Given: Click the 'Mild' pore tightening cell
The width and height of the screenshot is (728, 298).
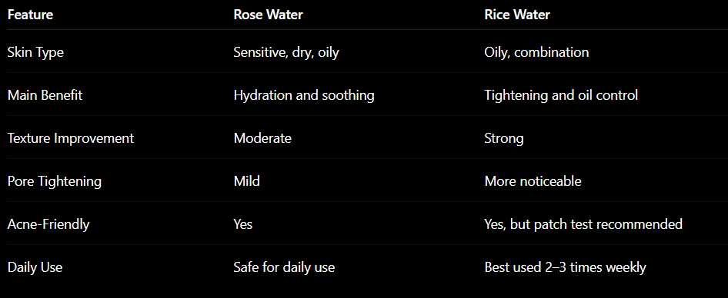Looking at the screenshot, I should [x=246, y=181].
